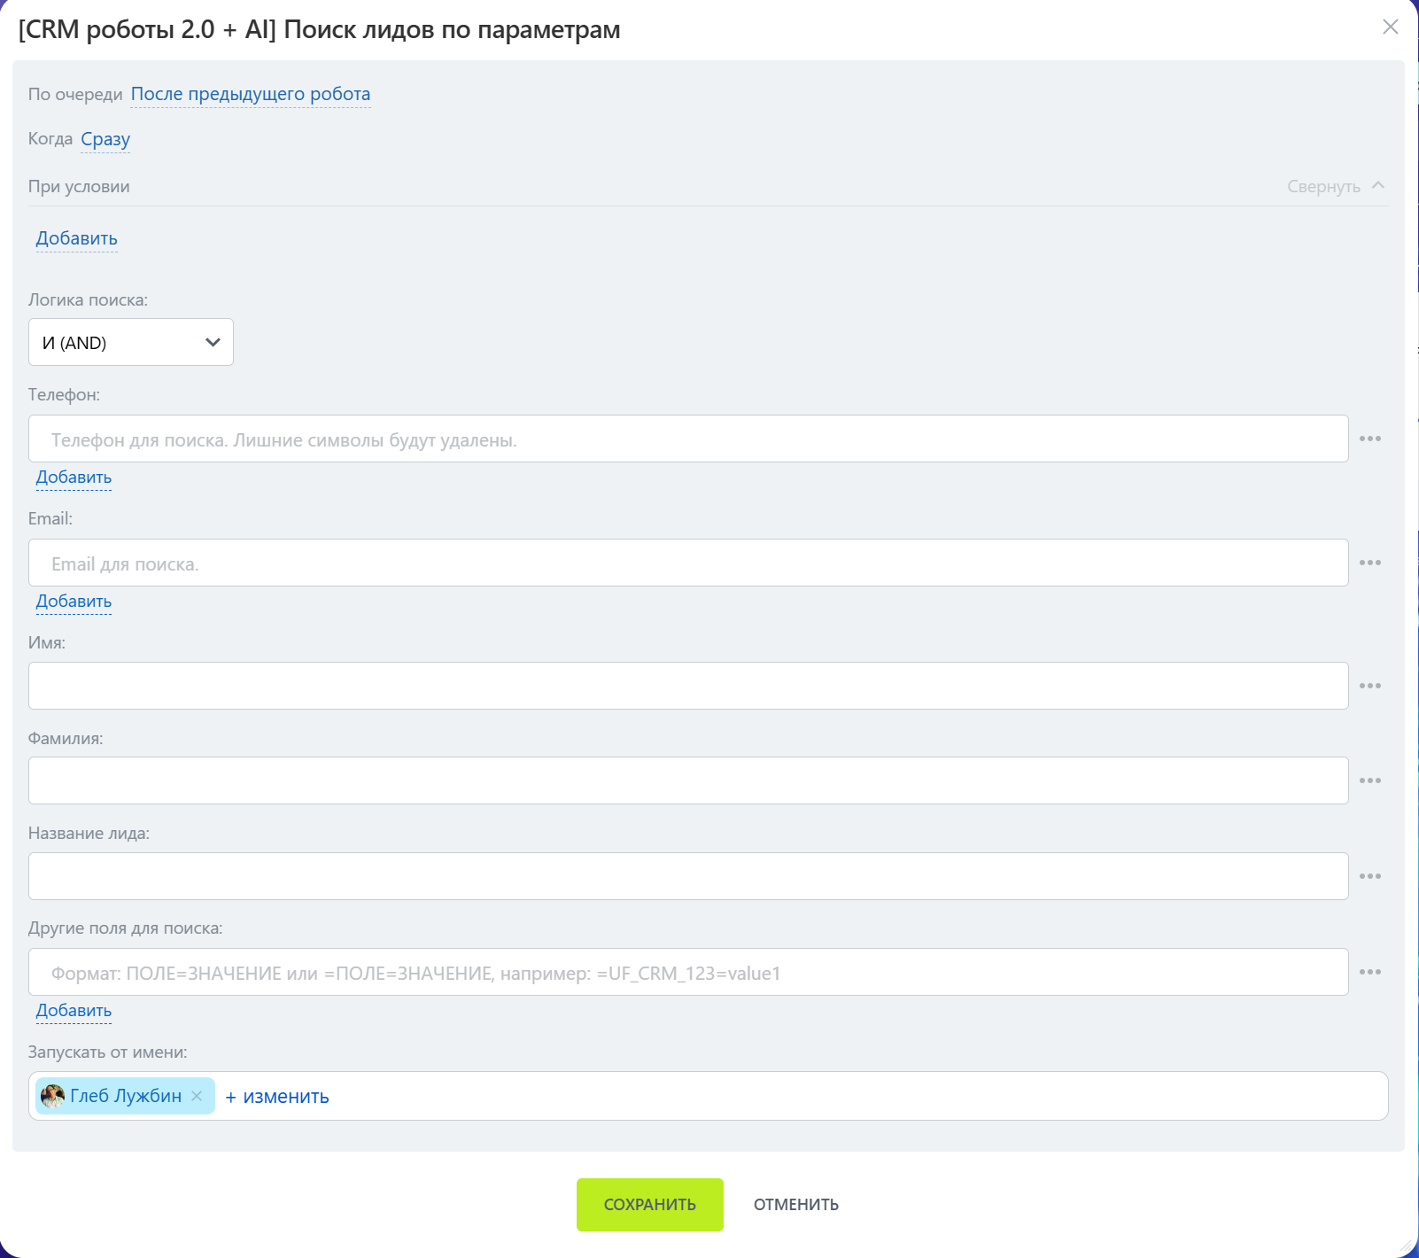Focus the Другие поля для поиска input
The width and height of the screenshot is (1419, 1258).
pos(688,972)
